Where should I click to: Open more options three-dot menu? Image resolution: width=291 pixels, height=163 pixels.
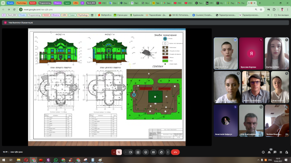[x=168, y=152]
